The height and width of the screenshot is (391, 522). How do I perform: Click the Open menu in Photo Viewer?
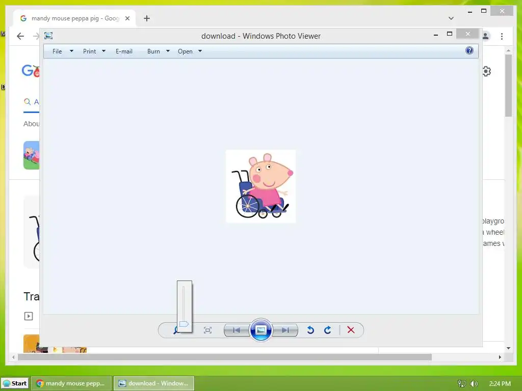(185, 51)
